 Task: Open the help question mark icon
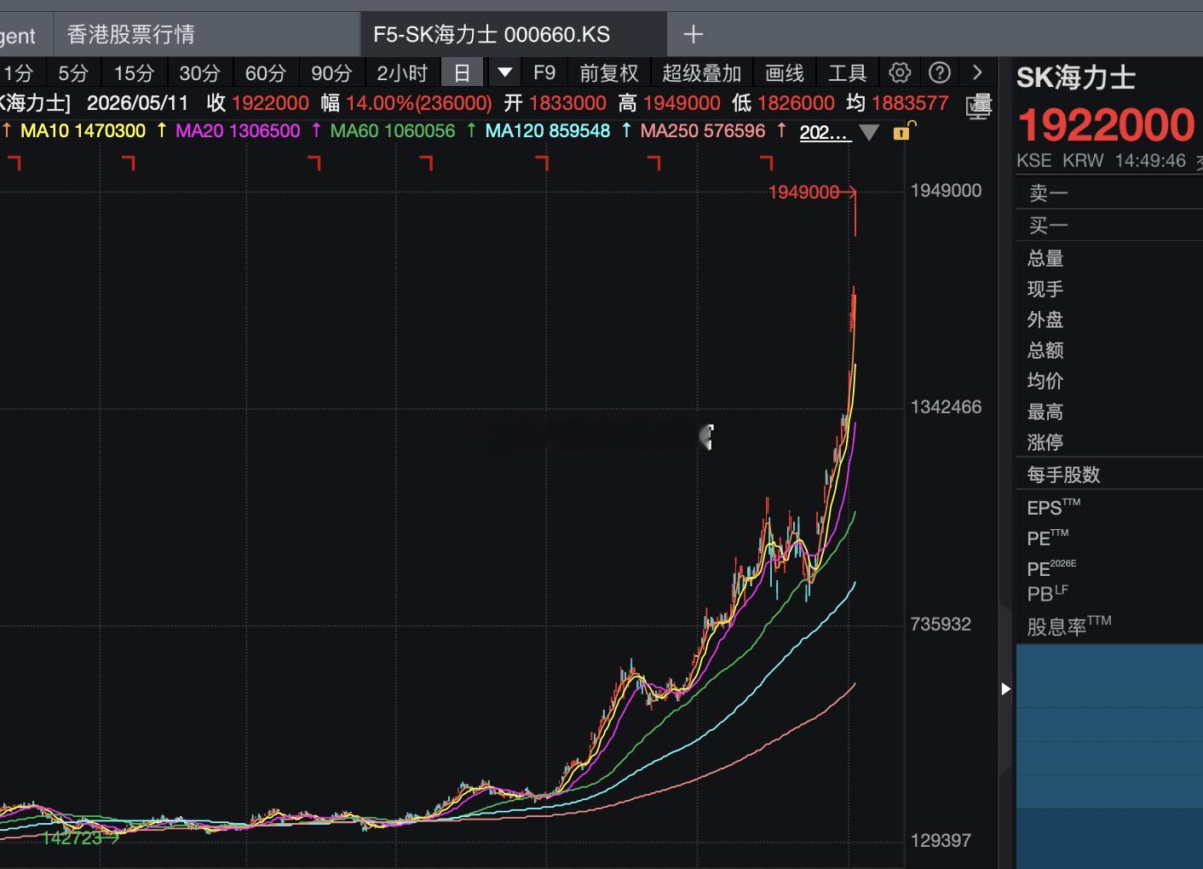tap(939, 72)
